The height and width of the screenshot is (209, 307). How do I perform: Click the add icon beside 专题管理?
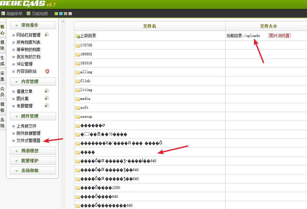click(47, 105)
